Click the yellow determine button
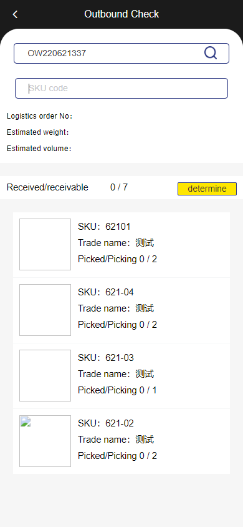The width and height of the screenshot is (243, 527). [x=207, y=189]
